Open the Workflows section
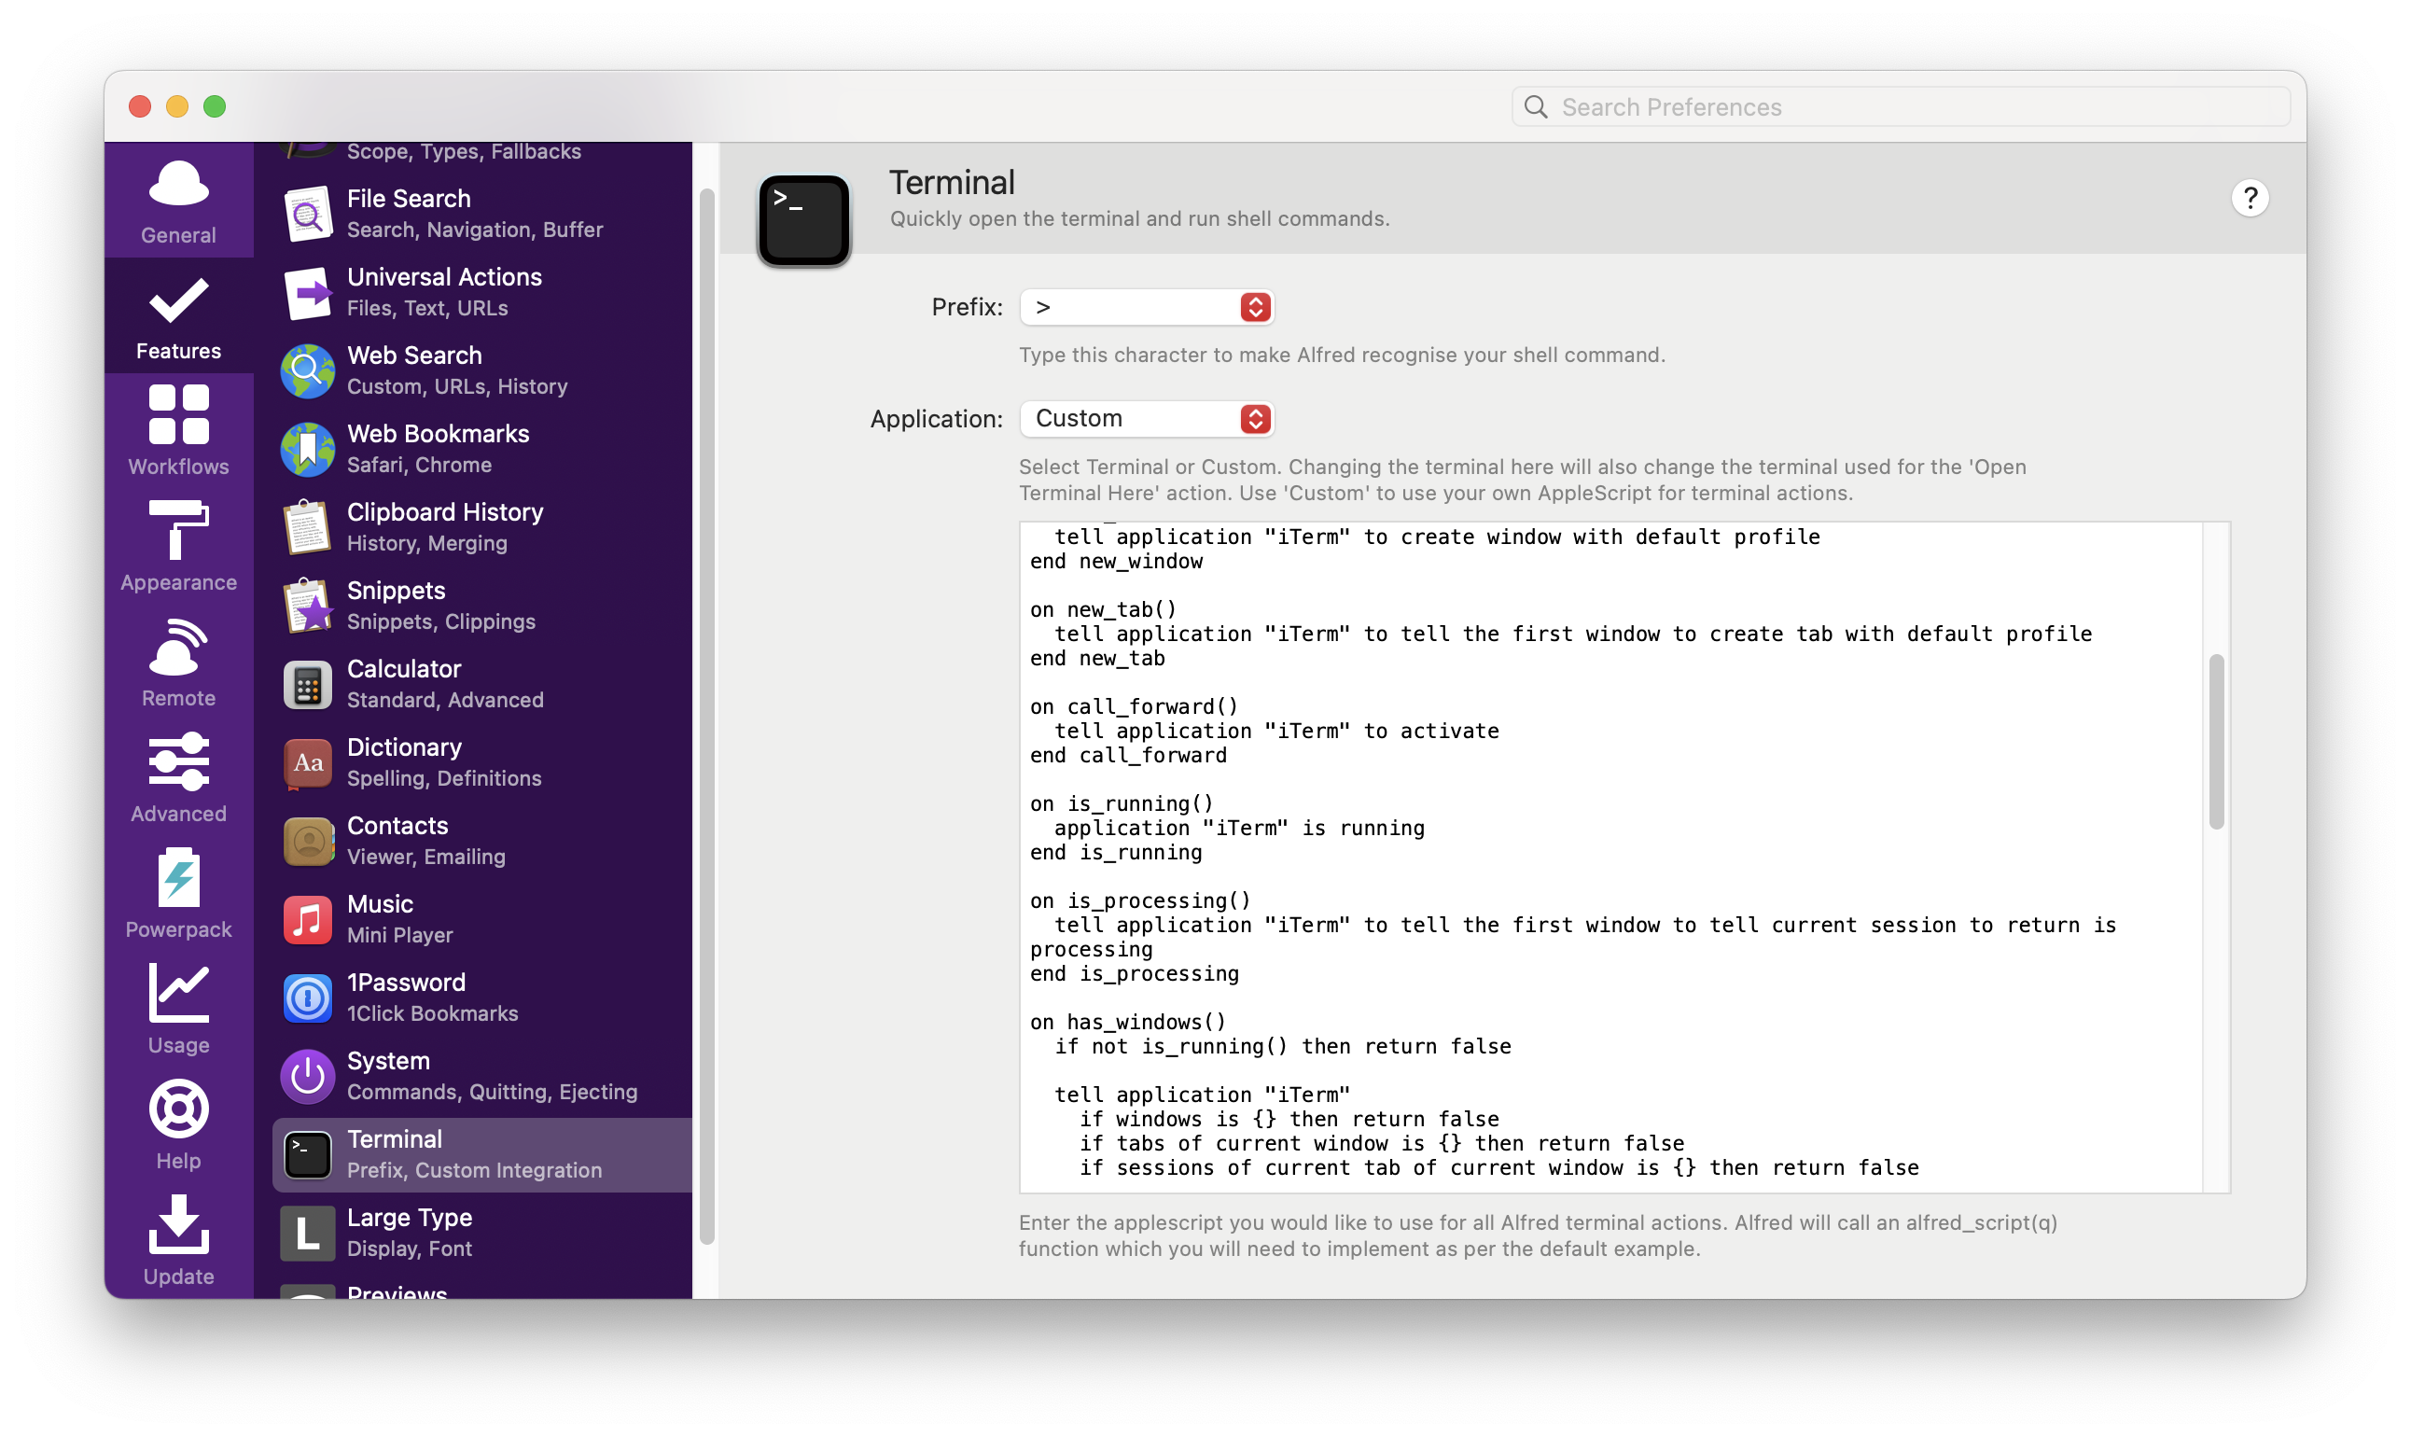Viewport: 2411px width, 1437px height. click(x=178, y=432)
